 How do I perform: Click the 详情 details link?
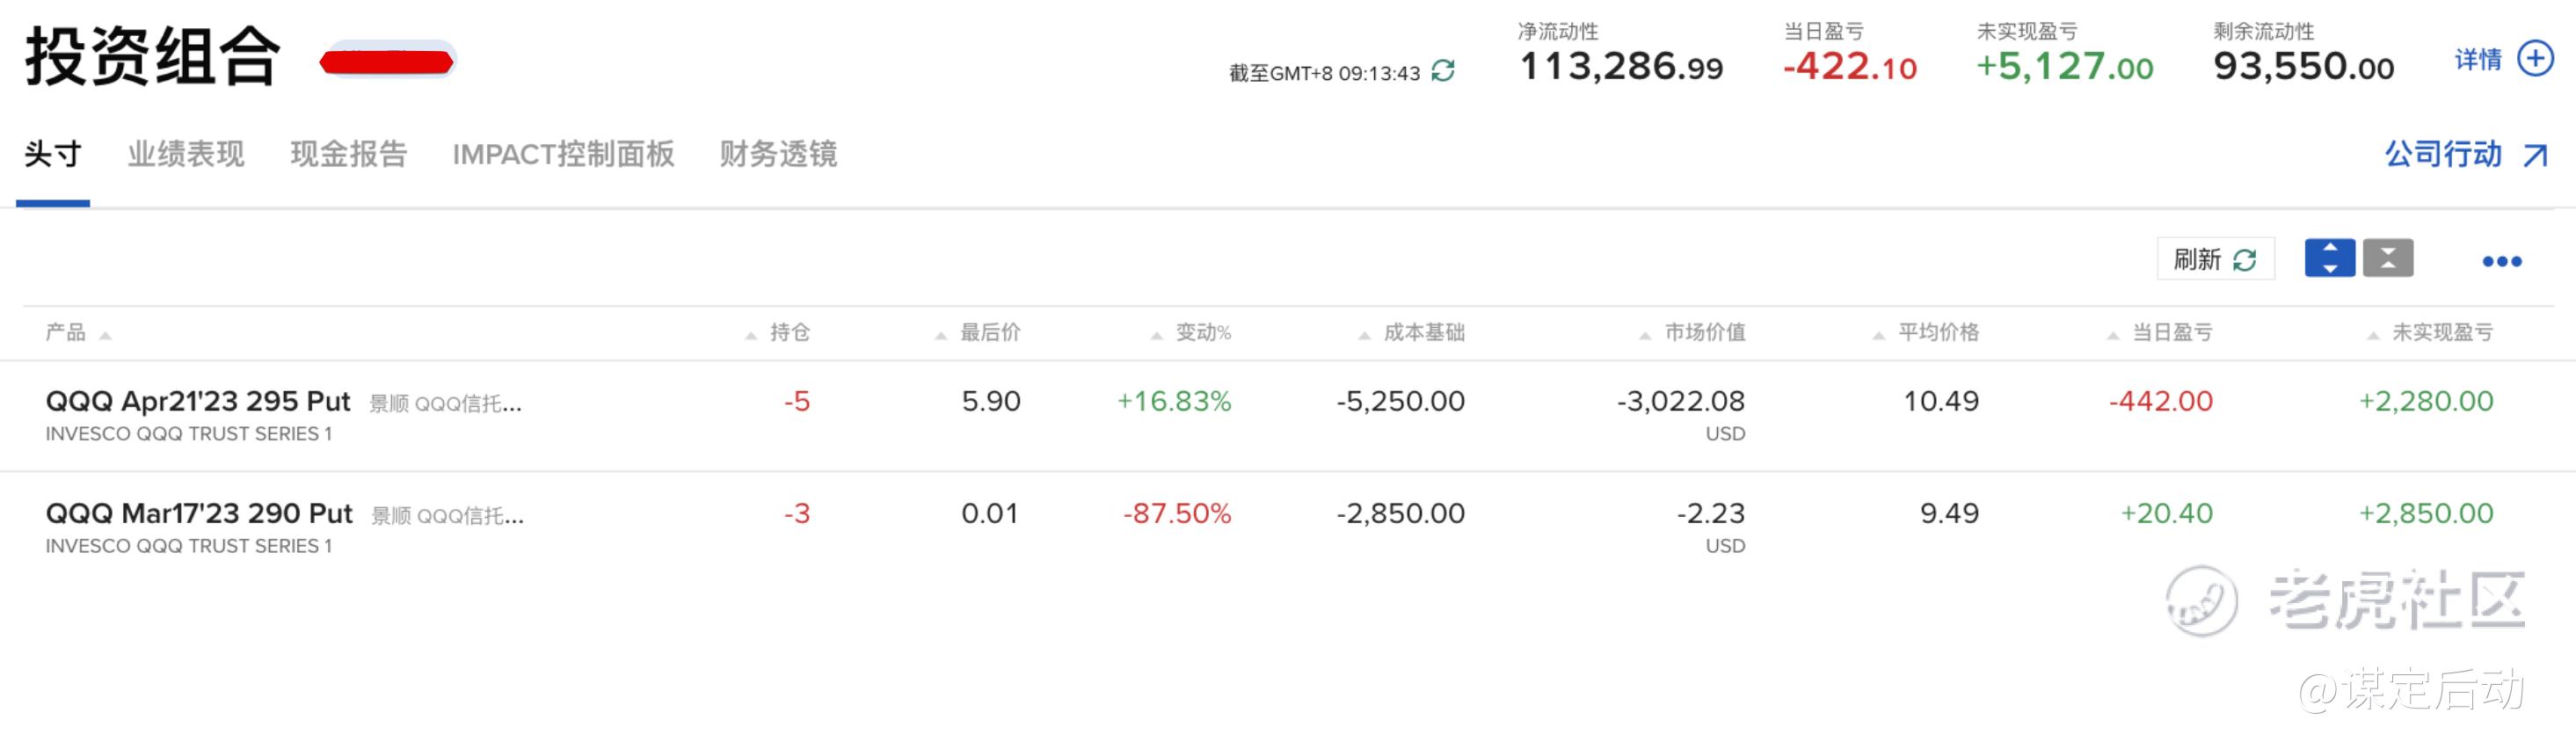tap(2478, 60)
